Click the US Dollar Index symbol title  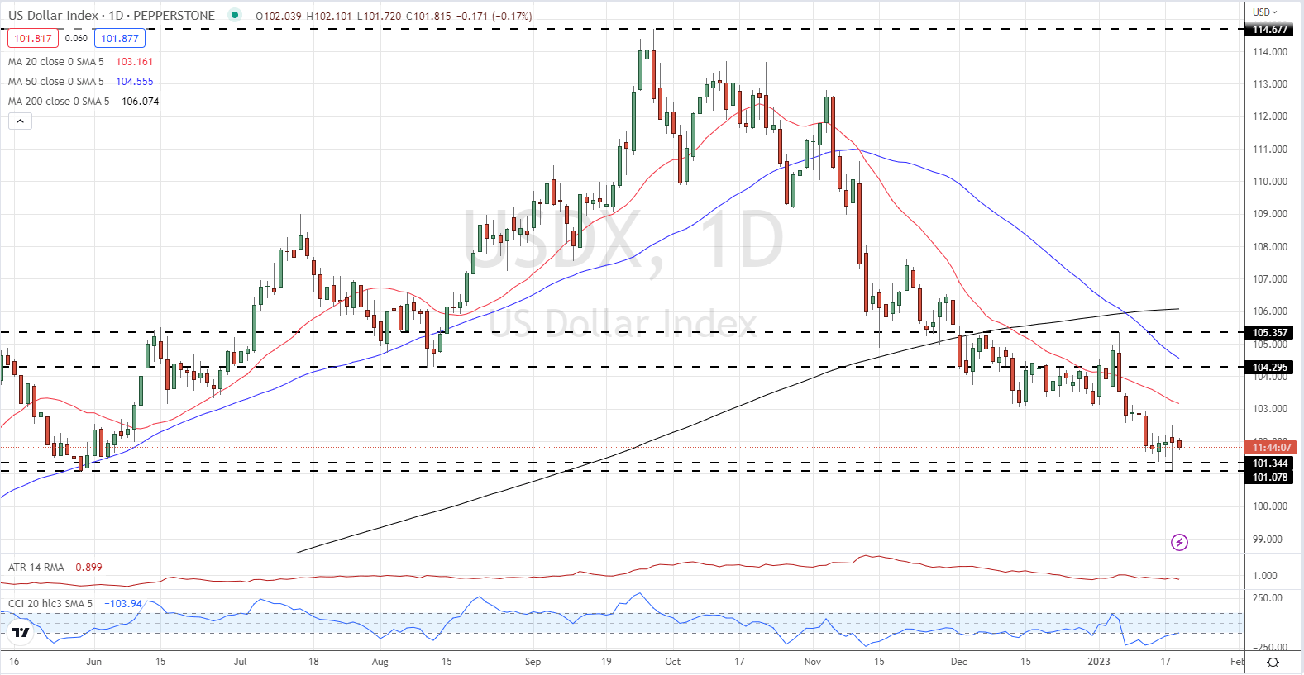pyautogui.click(x=111, y=15)
